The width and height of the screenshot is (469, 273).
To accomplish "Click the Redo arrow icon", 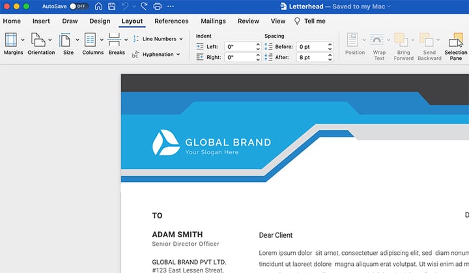I will coord(144,6).
